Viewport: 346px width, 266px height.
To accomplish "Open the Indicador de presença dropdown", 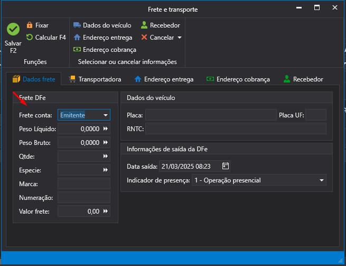I will point(322,180).
